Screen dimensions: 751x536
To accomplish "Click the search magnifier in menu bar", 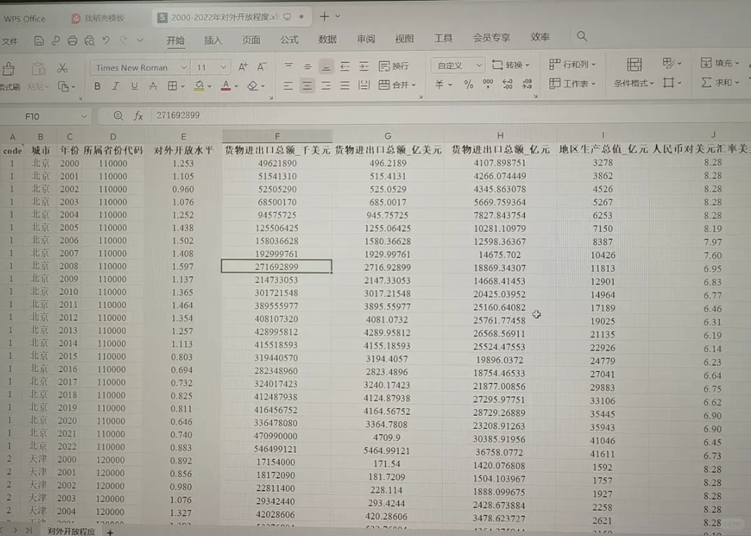I will pos(582,36).
